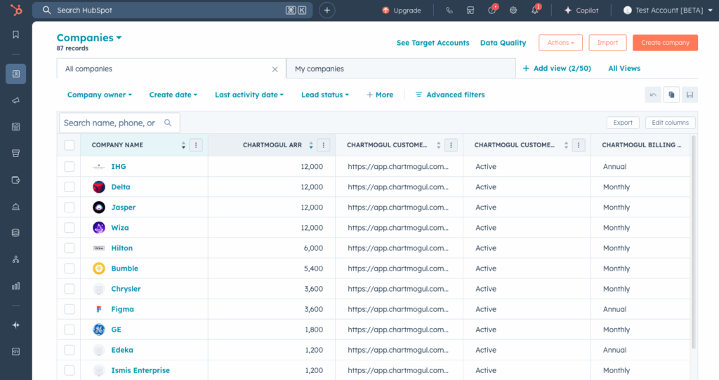Open the Test Account [BETA] menu
Image resolution: width=719 pixels, height=380 pixels.
coord(668,10)
